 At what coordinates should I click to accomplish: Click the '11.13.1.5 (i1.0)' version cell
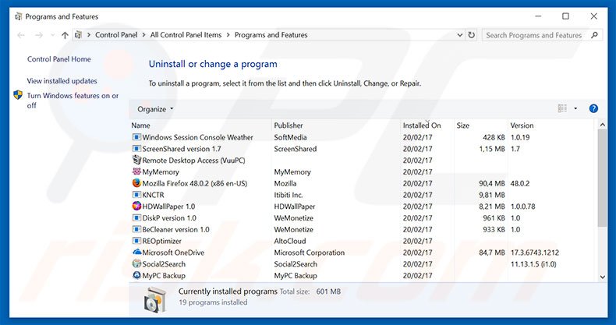[x=533, y=264]
